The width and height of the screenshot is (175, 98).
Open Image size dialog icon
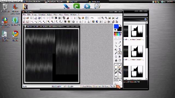[x=64, y=18]
